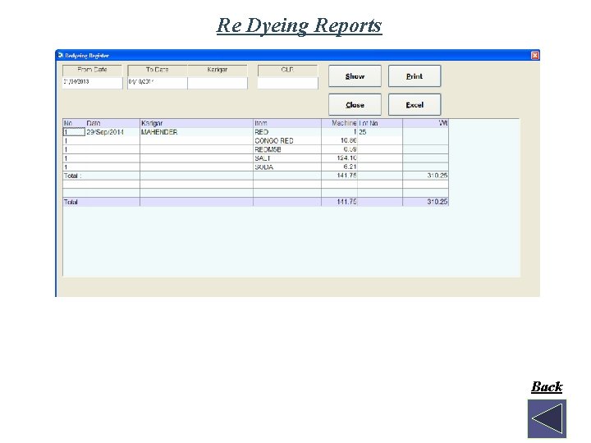Select the Machine column header
The height and width of the screenshot is (443, 591).
coord(339,123)
